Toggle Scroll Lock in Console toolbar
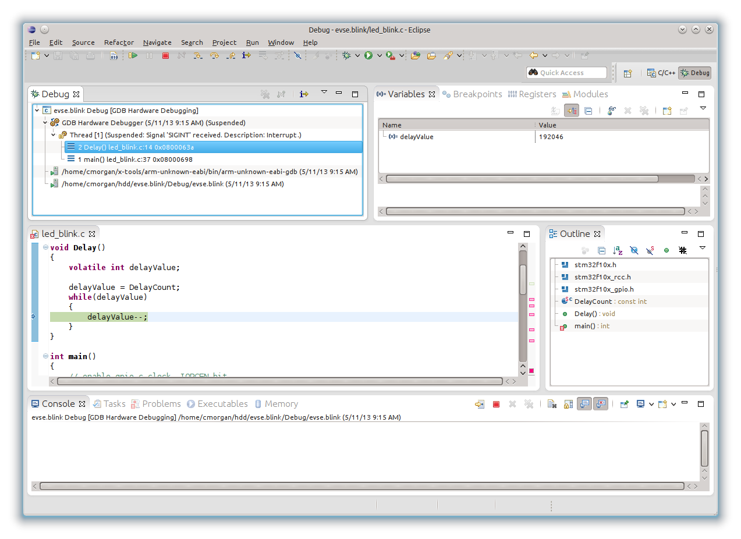 point(569,404)
